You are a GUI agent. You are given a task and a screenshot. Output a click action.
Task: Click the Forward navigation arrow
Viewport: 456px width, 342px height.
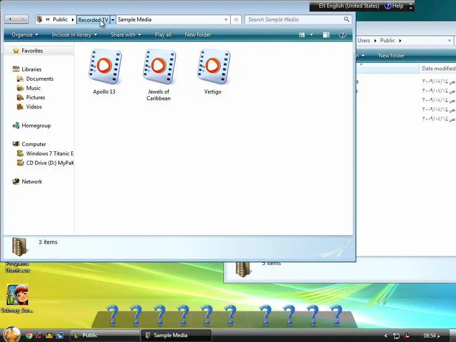[x=22, y=20]
